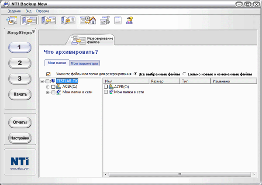Expand Мои папки в сети tree node
The image size is (262, 185).
(x=48, y=92)
